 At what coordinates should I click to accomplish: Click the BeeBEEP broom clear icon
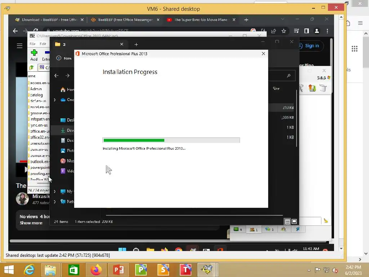click(326, 221)
